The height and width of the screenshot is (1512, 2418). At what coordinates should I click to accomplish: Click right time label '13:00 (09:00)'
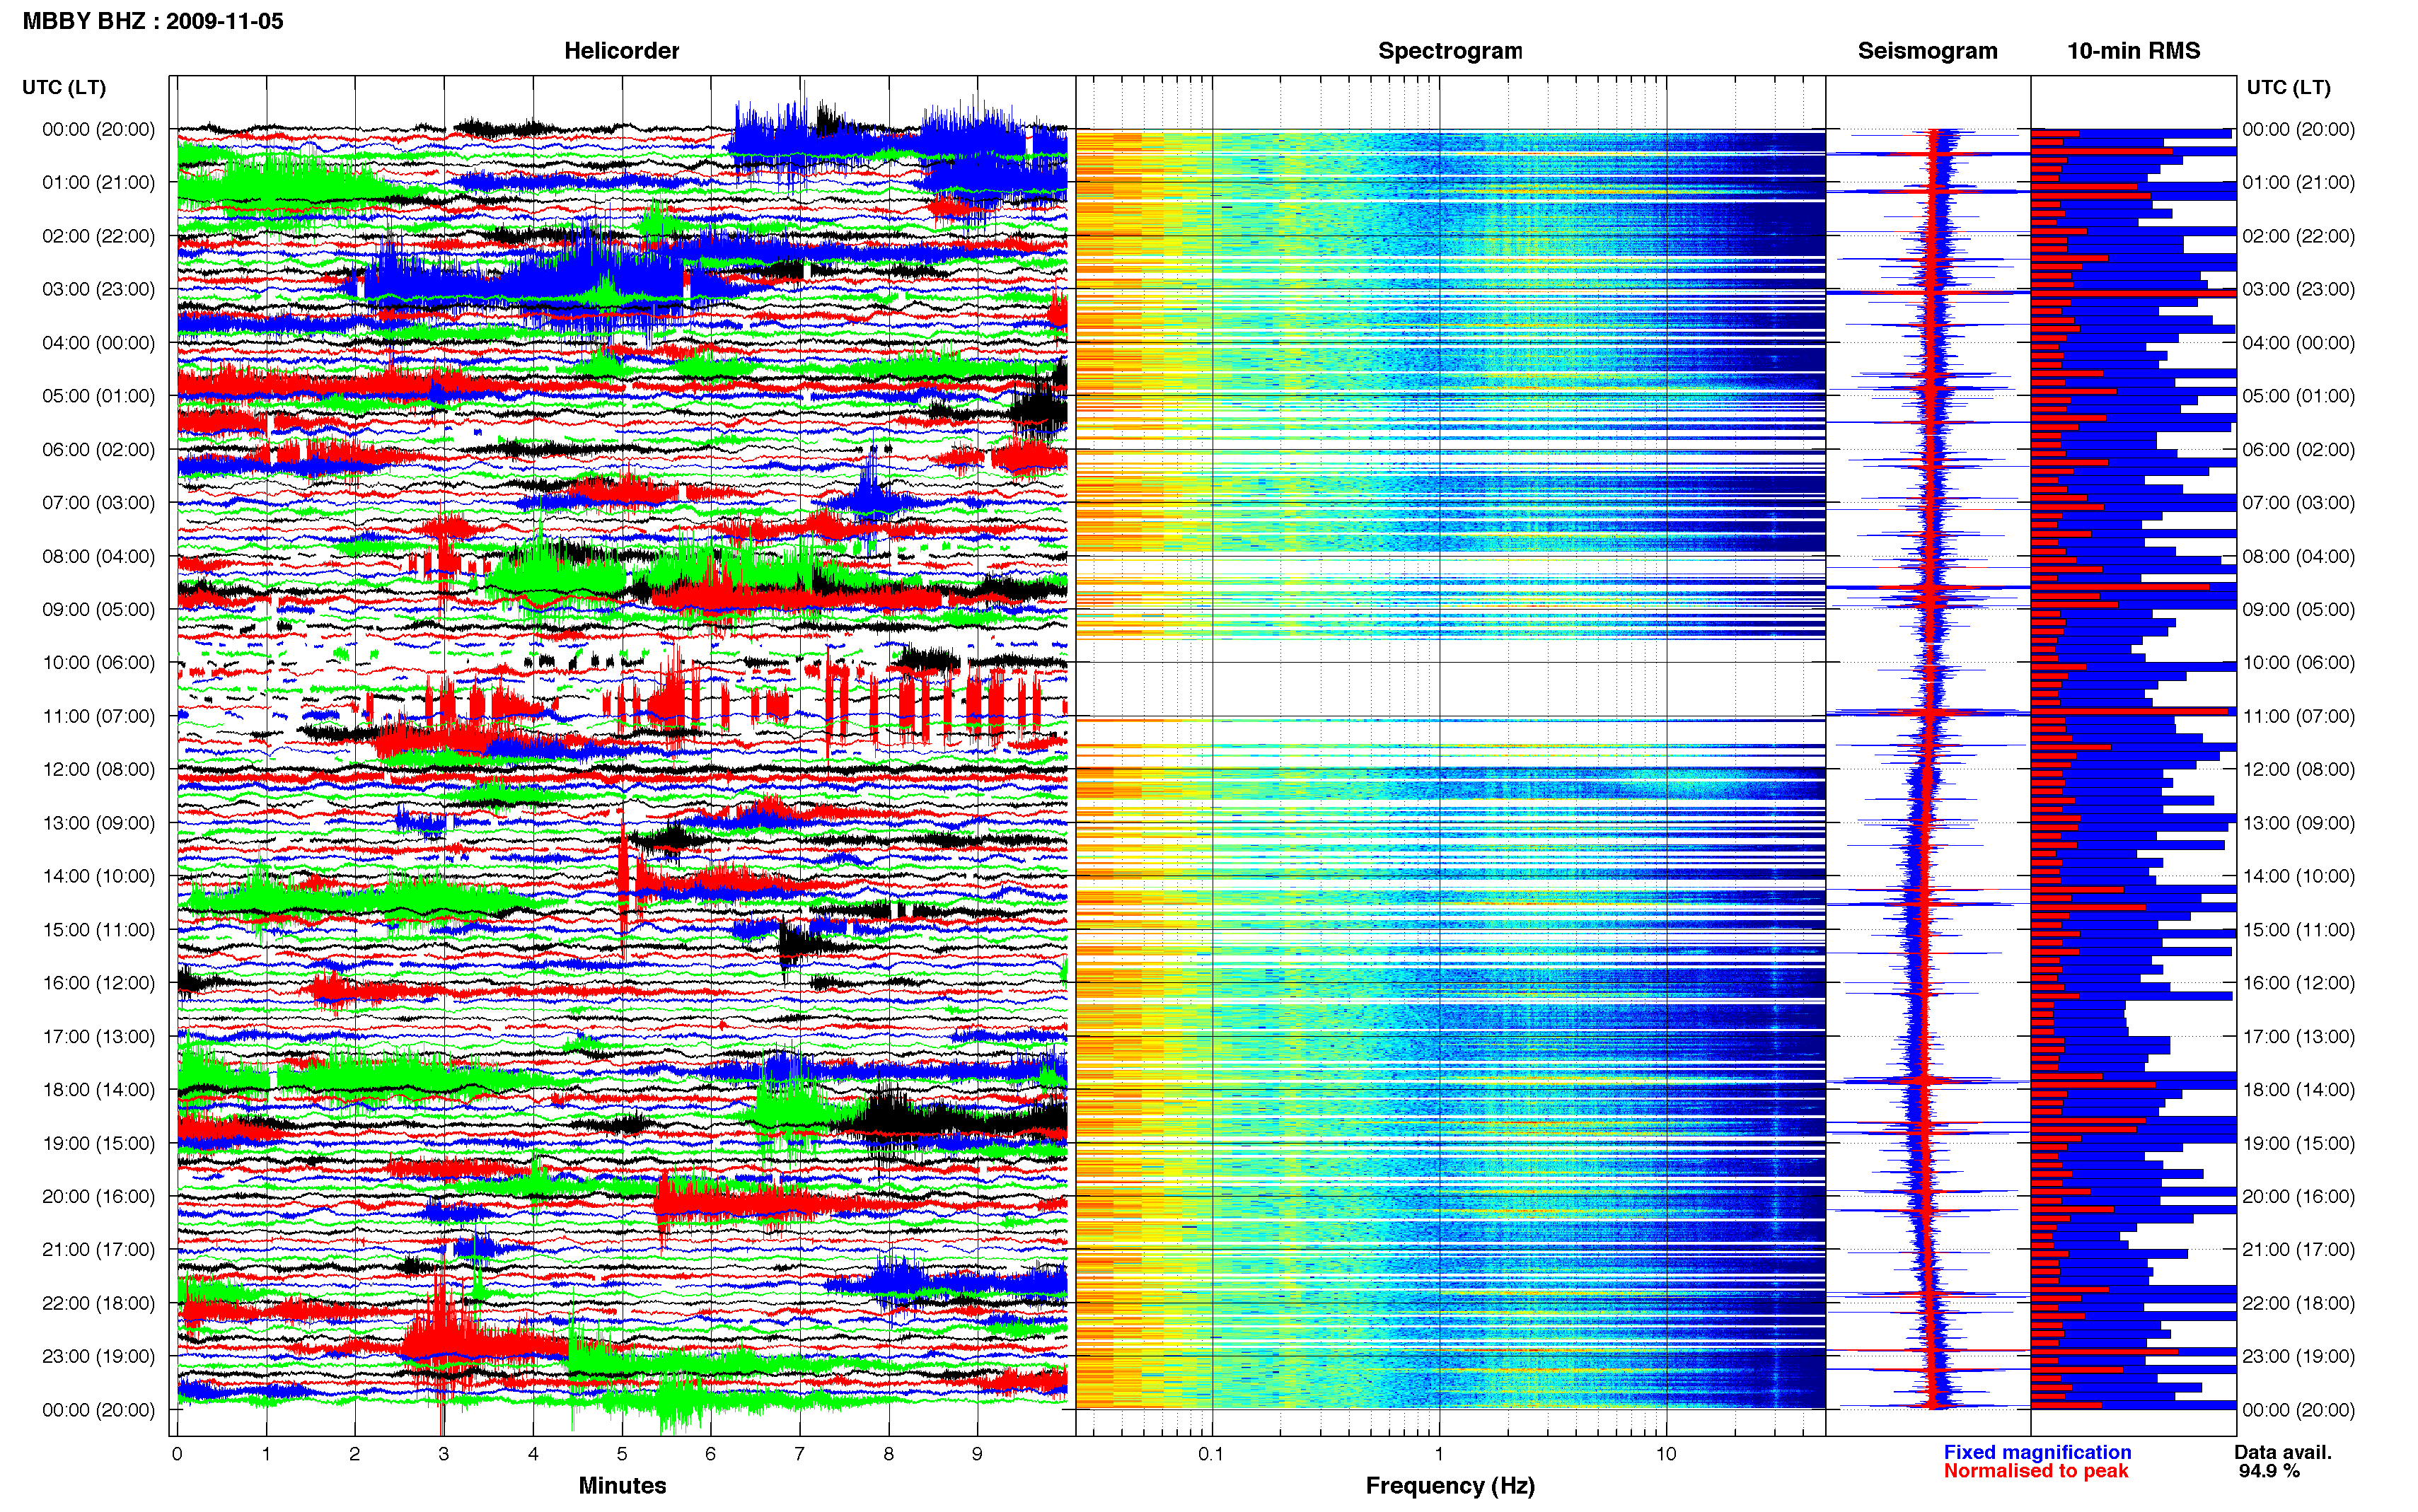pos(2298,823)
